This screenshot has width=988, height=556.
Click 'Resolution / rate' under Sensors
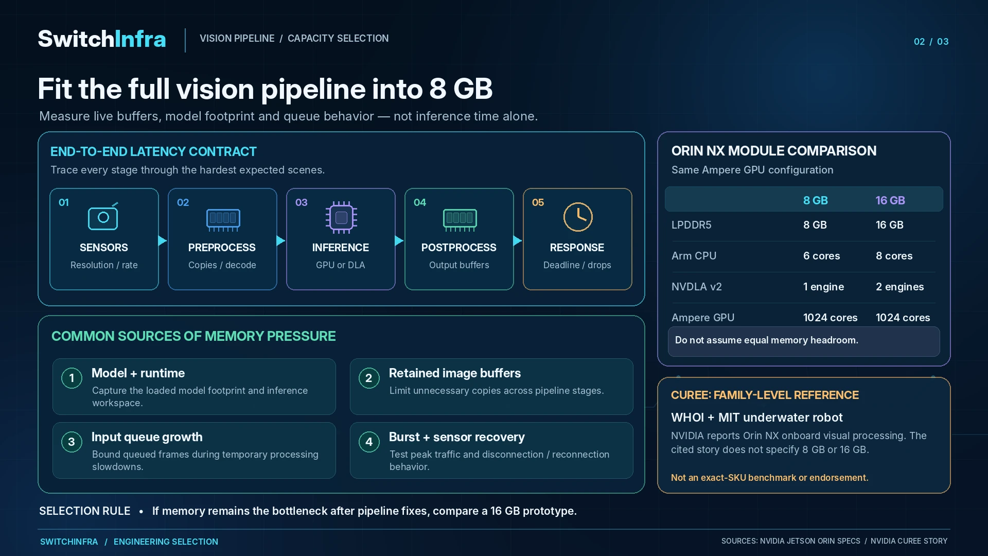(104, 265)
